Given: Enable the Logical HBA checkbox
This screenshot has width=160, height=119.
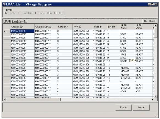Looking at the screenshot, I should [37, 13].
